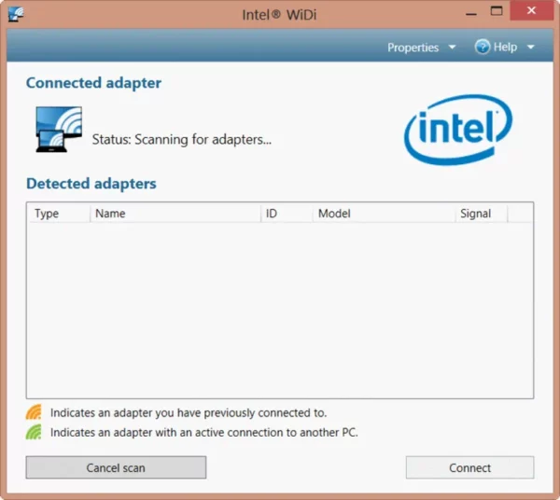Click 'Indicates an adapter you have previously connected to.'

tap(189, 413)
